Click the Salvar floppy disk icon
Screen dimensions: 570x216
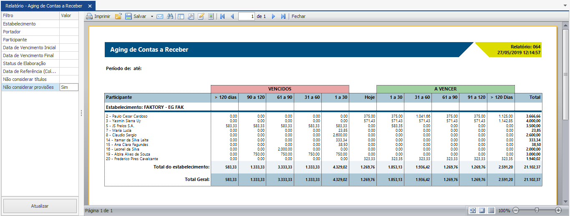pos(129,16)
